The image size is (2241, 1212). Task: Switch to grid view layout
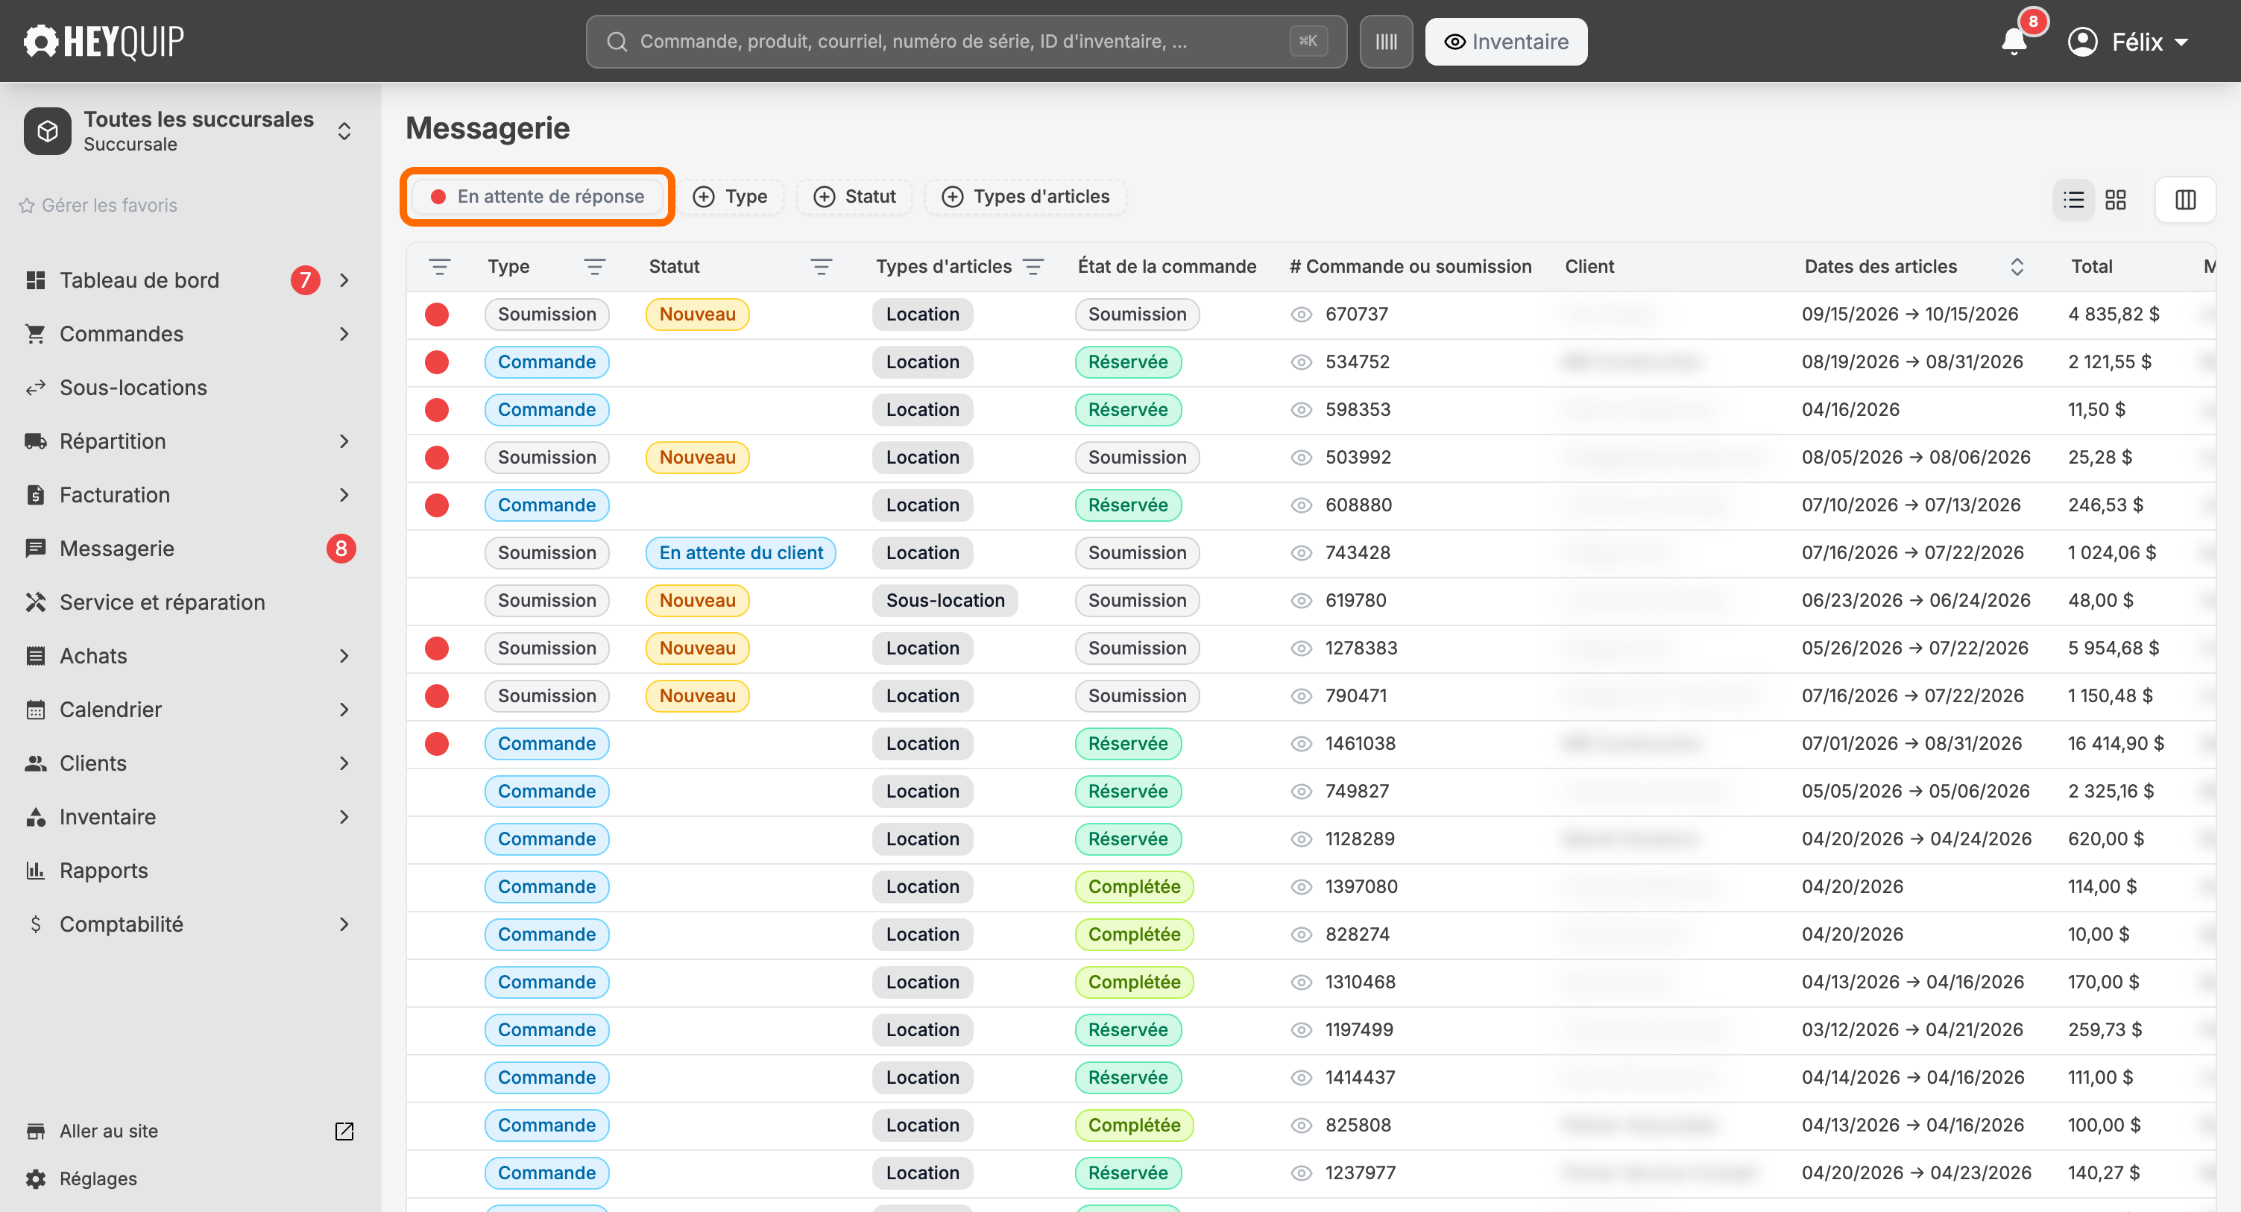[2115, 199]
